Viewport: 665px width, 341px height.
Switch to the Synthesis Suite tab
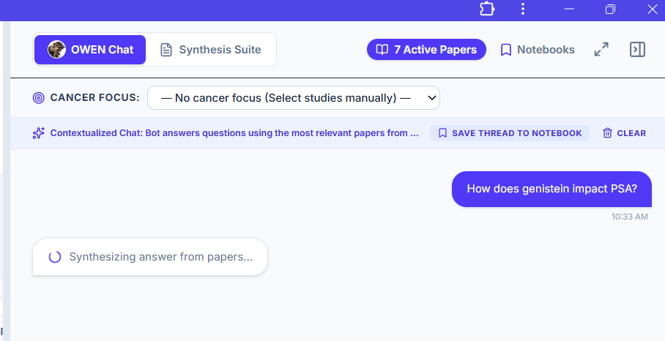click(211, 50)
